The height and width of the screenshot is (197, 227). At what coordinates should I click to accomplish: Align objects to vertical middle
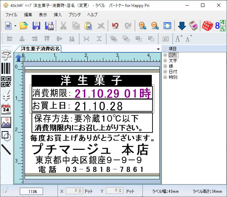[x=59, y=39]
